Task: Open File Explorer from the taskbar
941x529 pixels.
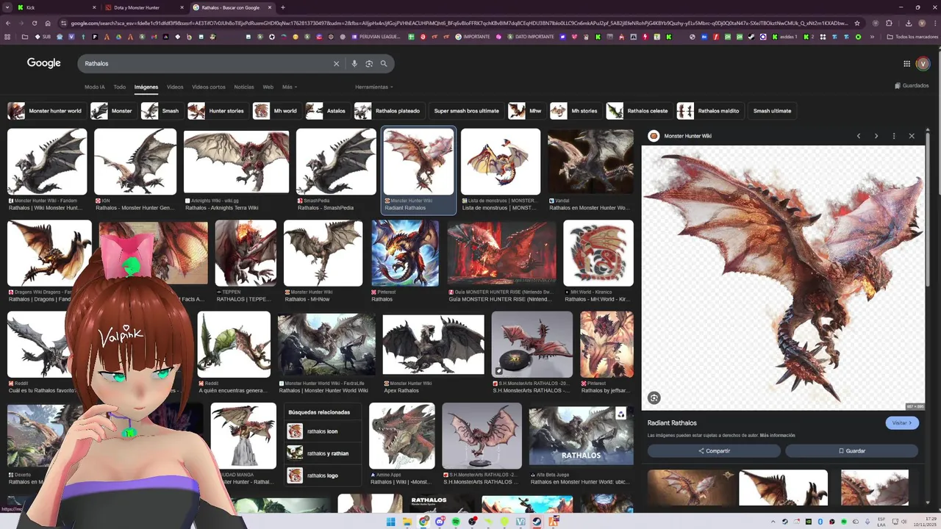Action: (x=408, y=522)
